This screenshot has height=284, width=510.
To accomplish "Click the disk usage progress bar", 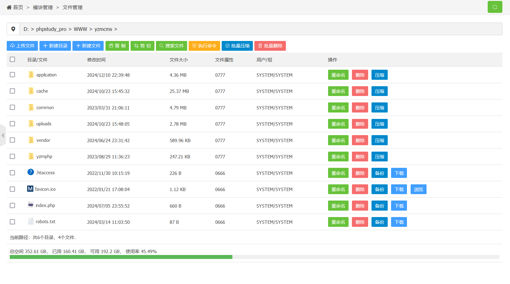I will pos(254,257).
